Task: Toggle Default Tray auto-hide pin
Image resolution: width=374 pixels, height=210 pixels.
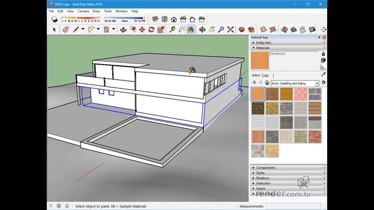Action: (319, 37)
